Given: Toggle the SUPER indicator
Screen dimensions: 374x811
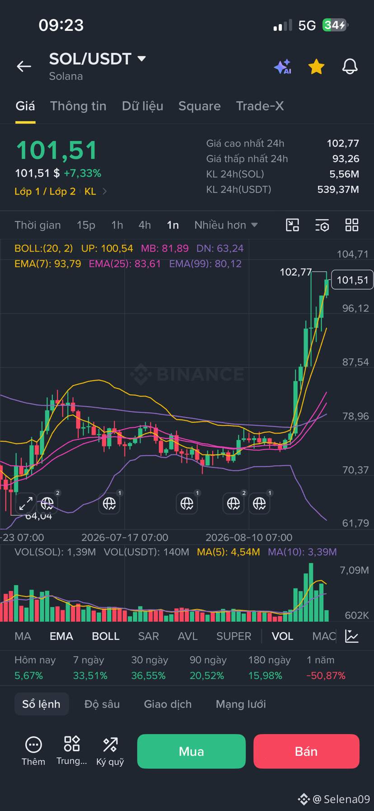Looking at the screenshot, I should [x=234, y=636].
